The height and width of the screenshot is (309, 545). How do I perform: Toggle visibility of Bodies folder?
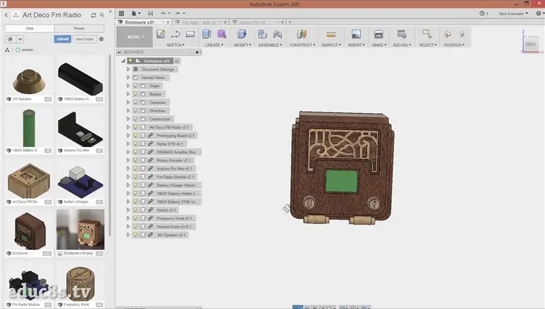point(136,94)
